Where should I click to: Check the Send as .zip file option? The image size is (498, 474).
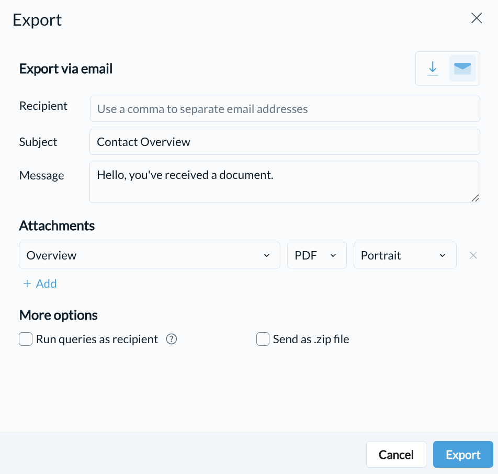(263, 339)
